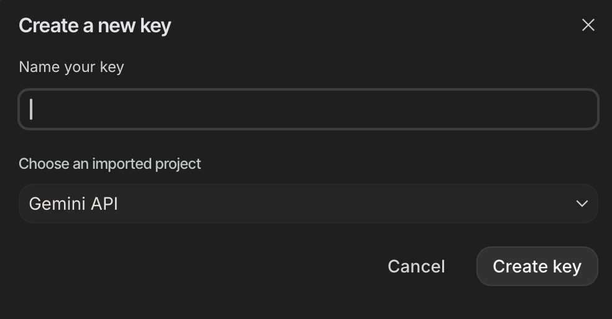Screen dimensions: 612x319
Task: Expand the Gemini API combo box
Action: 308,204
